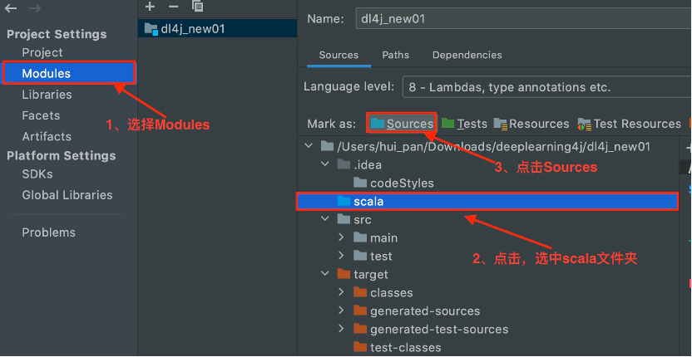Viewport: 692px width, 357px height.
Task: Click the back navigation arrow
Action: tap(11, 7)
